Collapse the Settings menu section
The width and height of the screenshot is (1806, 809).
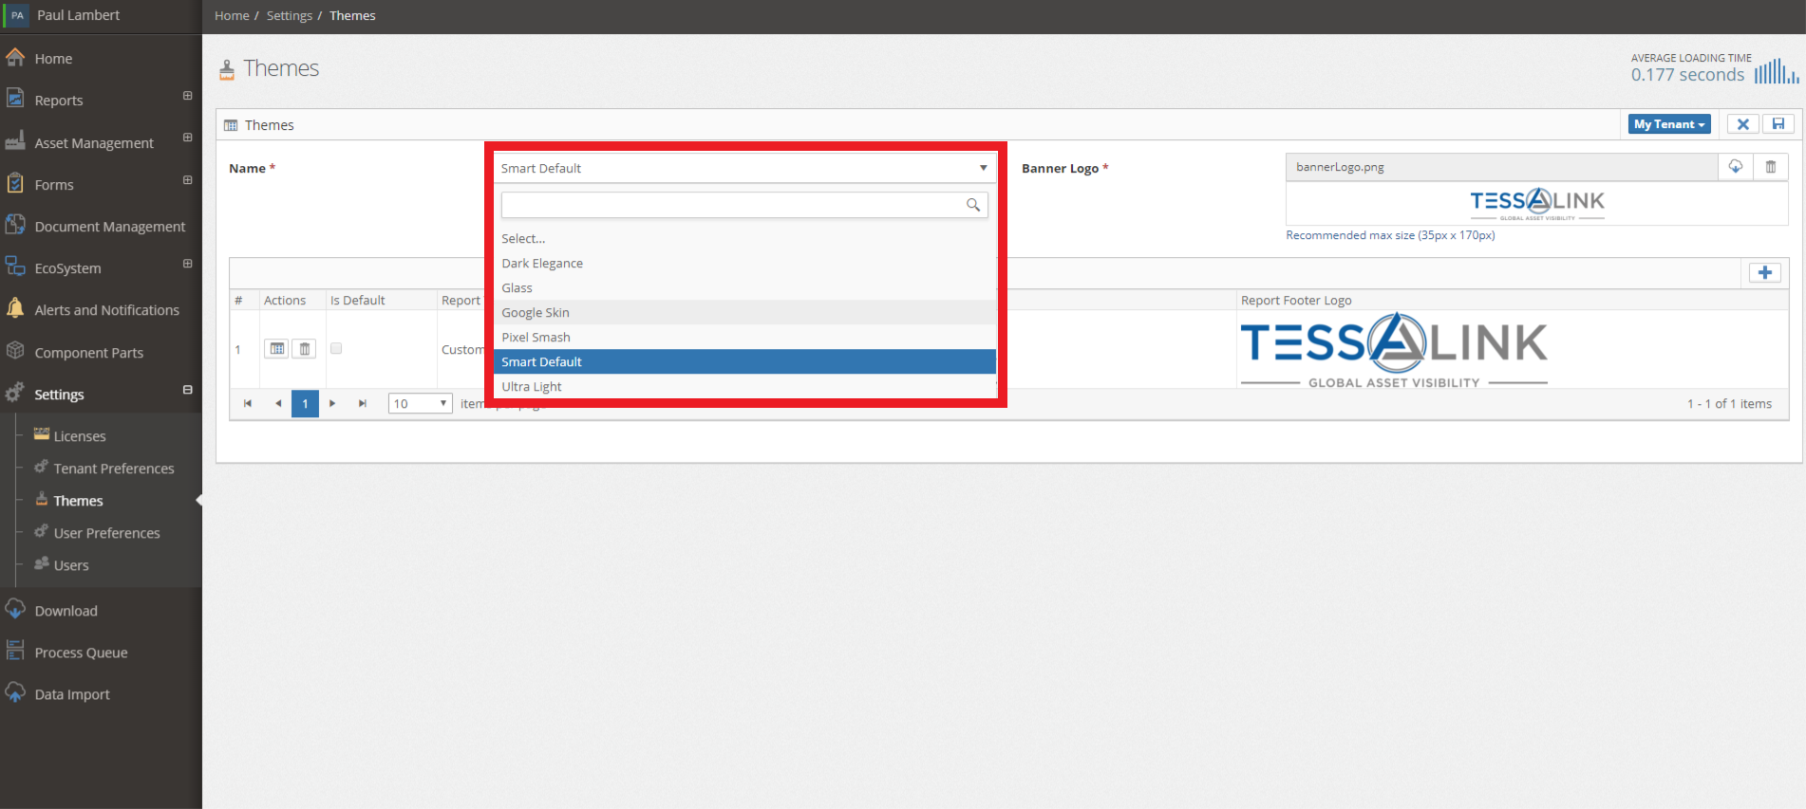[187, 390]
